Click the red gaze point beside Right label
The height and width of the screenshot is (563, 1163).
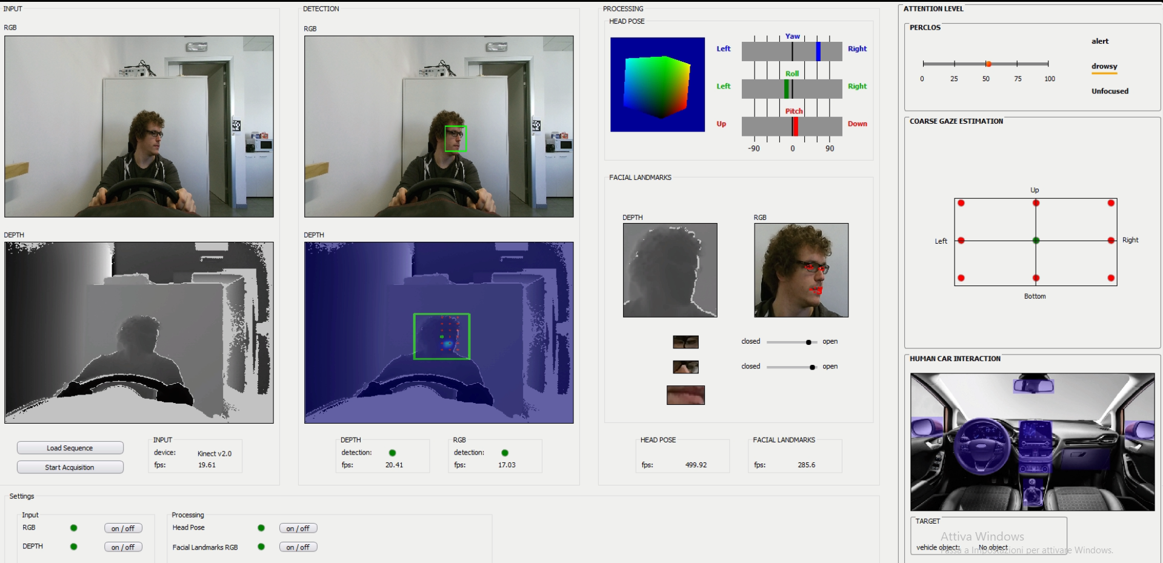point(1111,241)
